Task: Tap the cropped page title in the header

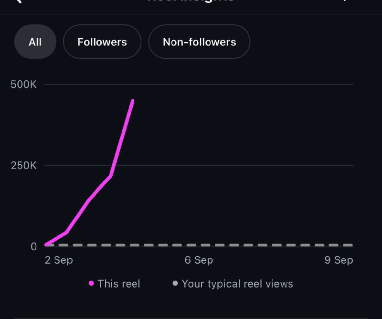Action: [191, 1]
